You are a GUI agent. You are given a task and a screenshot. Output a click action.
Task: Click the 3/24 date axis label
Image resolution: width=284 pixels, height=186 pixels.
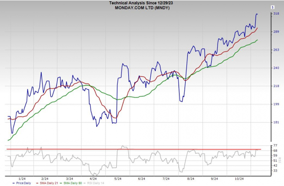coord(70,179)
